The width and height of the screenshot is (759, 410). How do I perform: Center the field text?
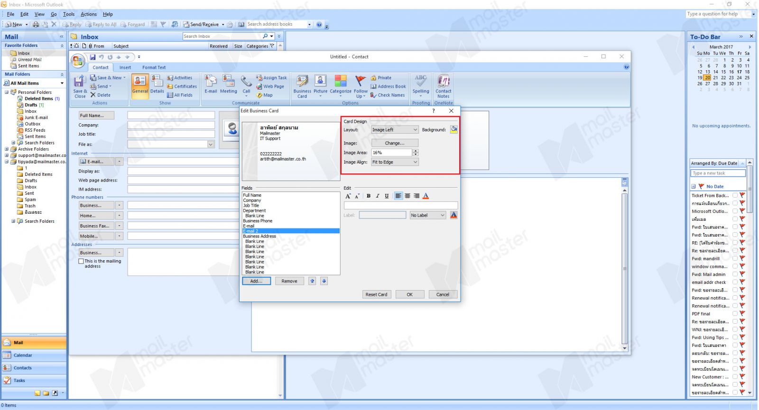pyautogui.click(x=407, y=196)
